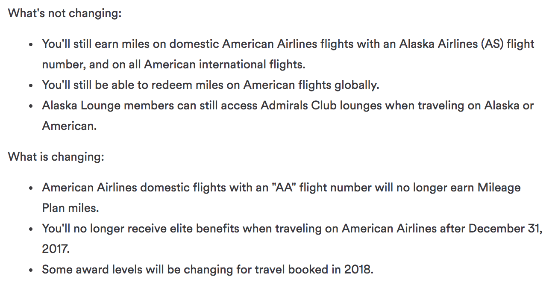Screen dimensions: 552x288
Task: Click the bullet dot before "Some award levels"
Action: pyautogui.click(x=31, y=270)
